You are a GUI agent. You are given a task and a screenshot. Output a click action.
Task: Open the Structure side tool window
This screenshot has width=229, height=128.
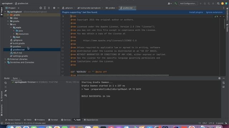pos(1,96)
